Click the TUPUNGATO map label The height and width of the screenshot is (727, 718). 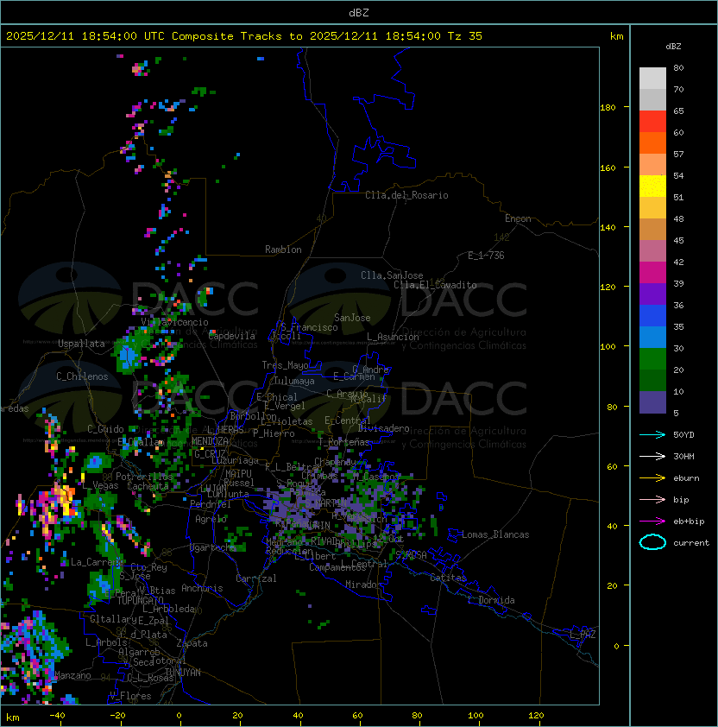tap(140, 600)
